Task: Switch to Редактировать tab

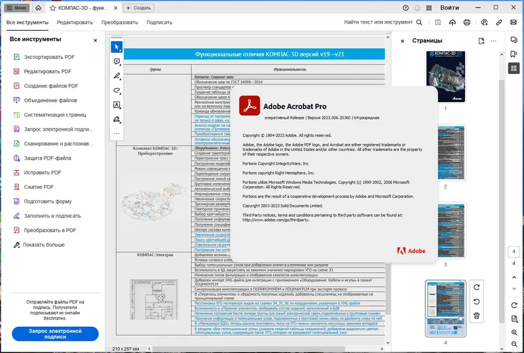Action: [75, 22]
